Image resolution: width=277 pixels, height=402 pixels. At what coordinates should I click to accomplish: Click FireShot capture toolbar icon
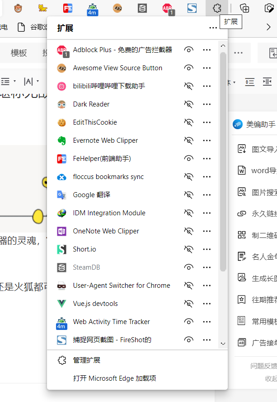click(x=192, y=8)
